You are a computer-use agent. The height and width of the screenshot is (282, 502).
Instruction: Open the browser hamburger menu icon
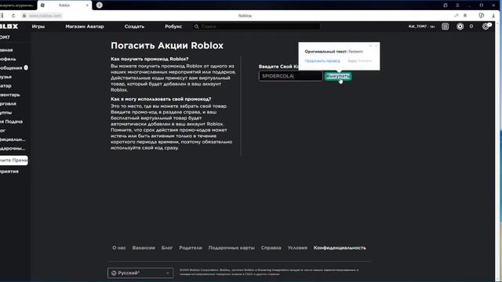coord(457,5)
